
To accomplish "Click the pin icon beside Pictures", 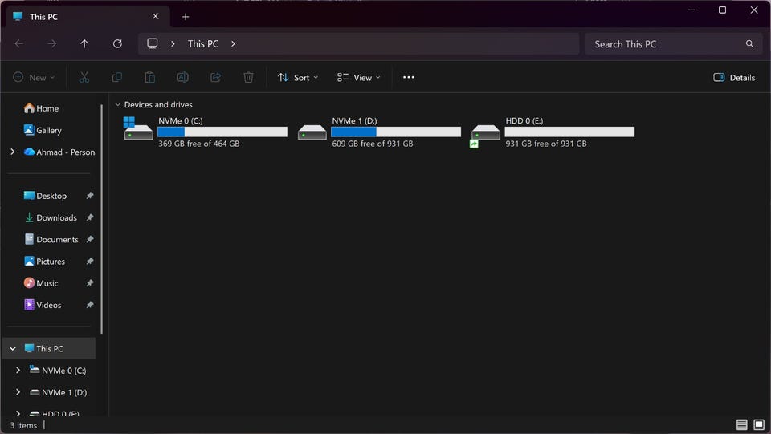I will (x=89, y=262).
